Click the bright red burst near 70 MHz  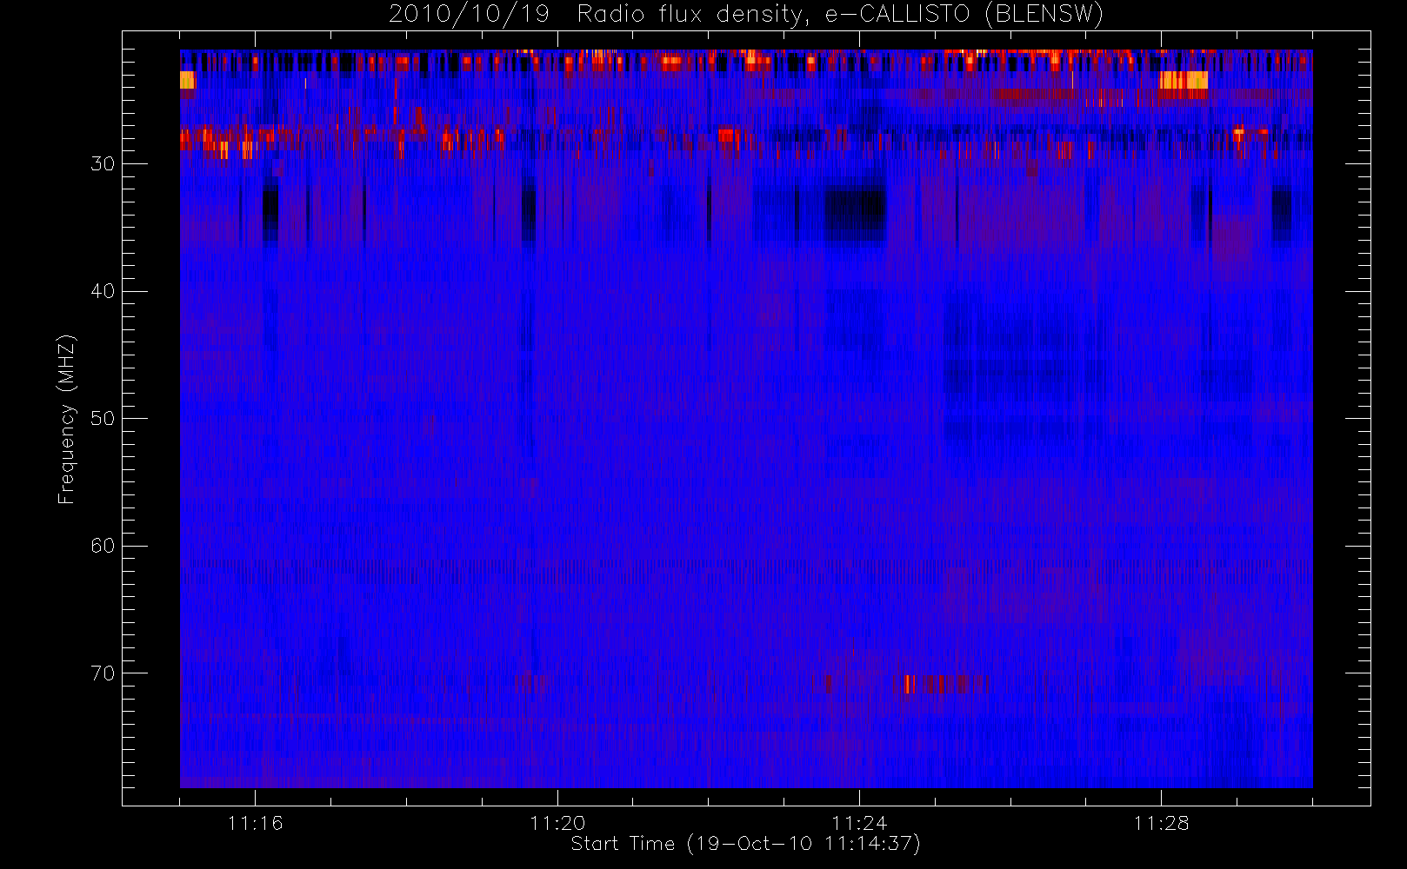(909, 685)
